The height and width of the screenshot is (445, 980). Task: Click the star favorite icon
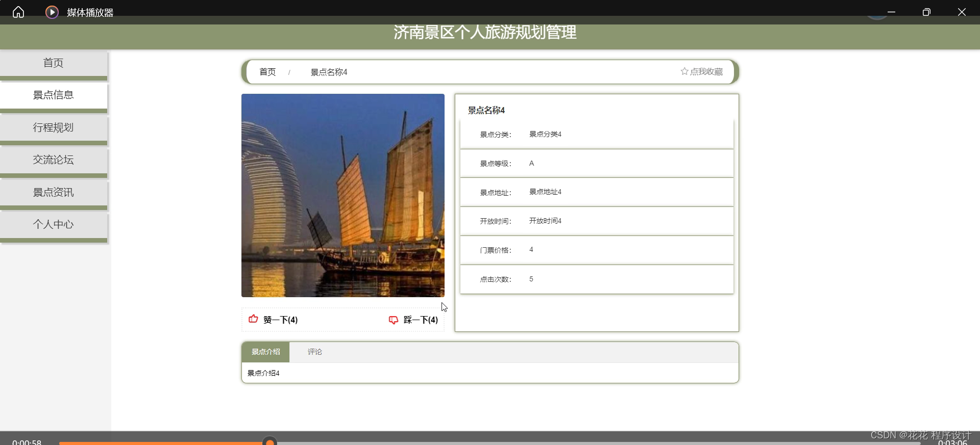[x=684, y=71]
